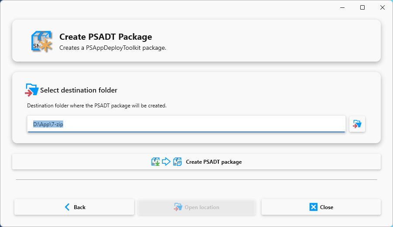Click the output package icon before Create PSADT text
The image size is (393, 227).
[x=177, y=162]
